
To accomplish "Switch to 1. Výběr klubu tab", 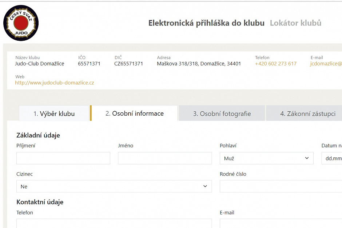I will tap(54, 113).
